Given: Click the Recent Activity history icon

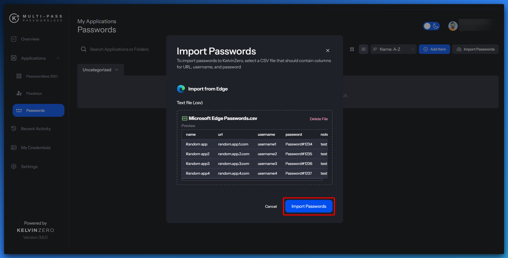Looking at the screenshot, I should pyautogui.click(x=14, y=129).
